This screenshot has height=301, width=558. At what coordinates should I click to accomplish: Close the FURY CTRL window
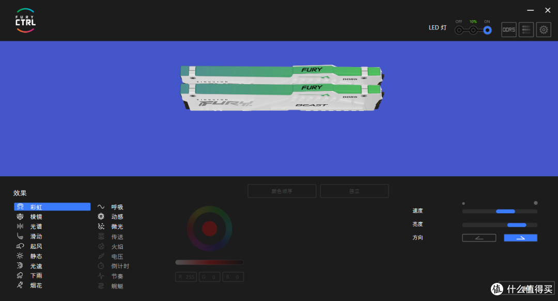point(548,10)
